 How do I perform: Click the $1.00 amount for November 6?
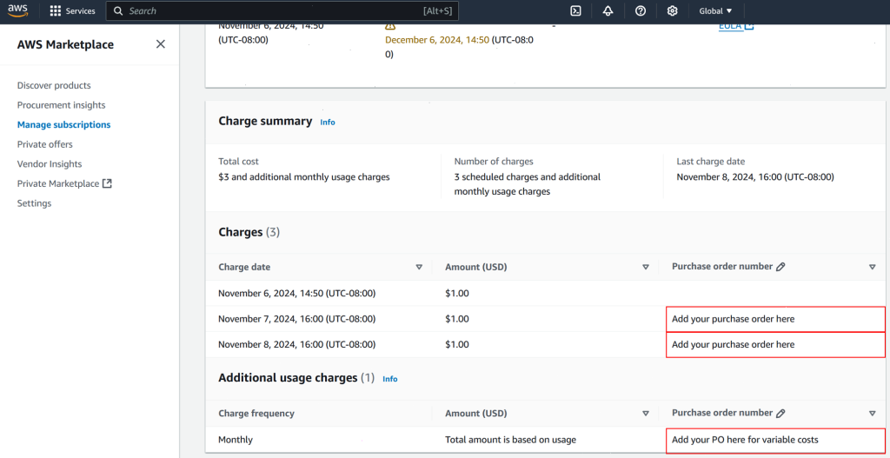(x=457, y=294)
